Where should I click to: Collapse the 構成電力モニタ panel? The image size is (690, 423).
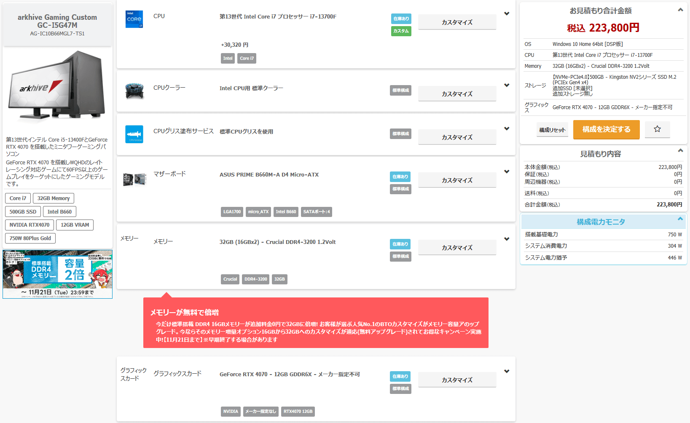click(680, 219)
